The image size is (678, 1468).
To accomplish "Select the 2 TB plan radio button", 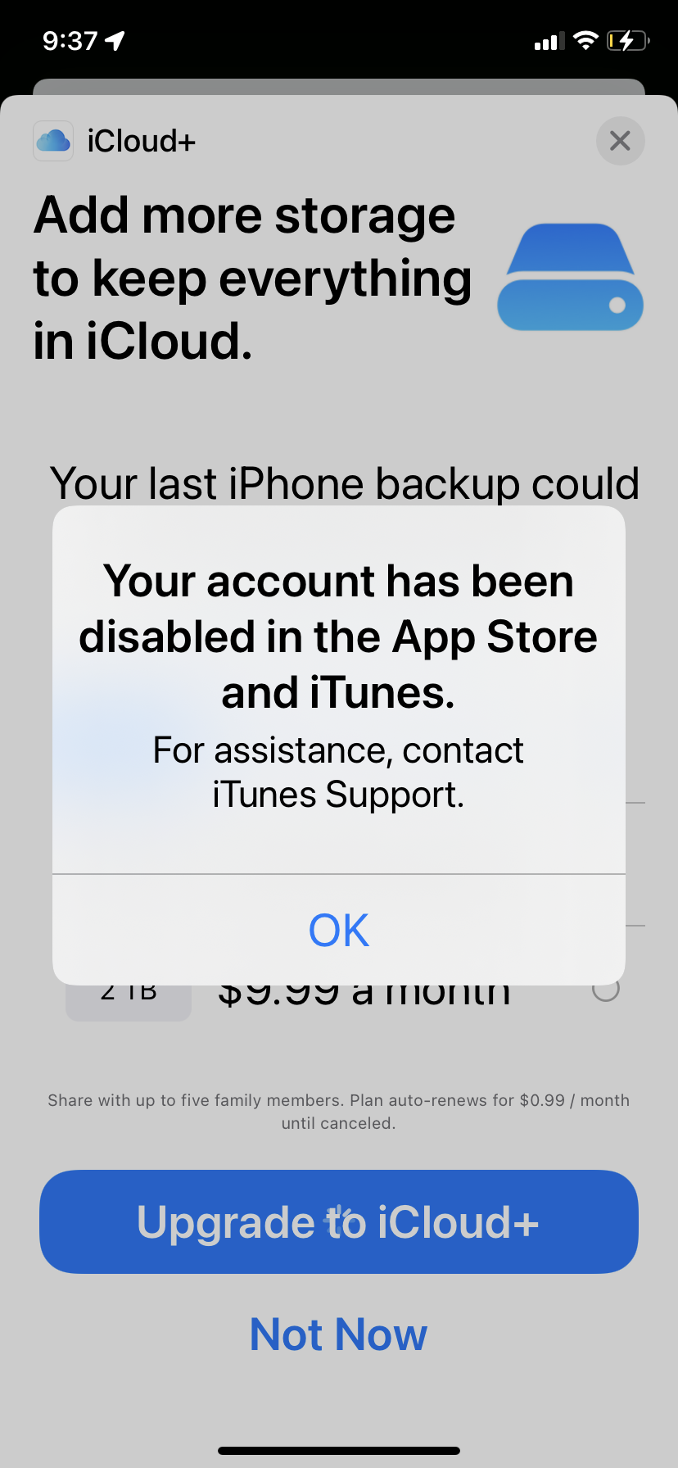I will pyautogui.click(x=605, y=990).
